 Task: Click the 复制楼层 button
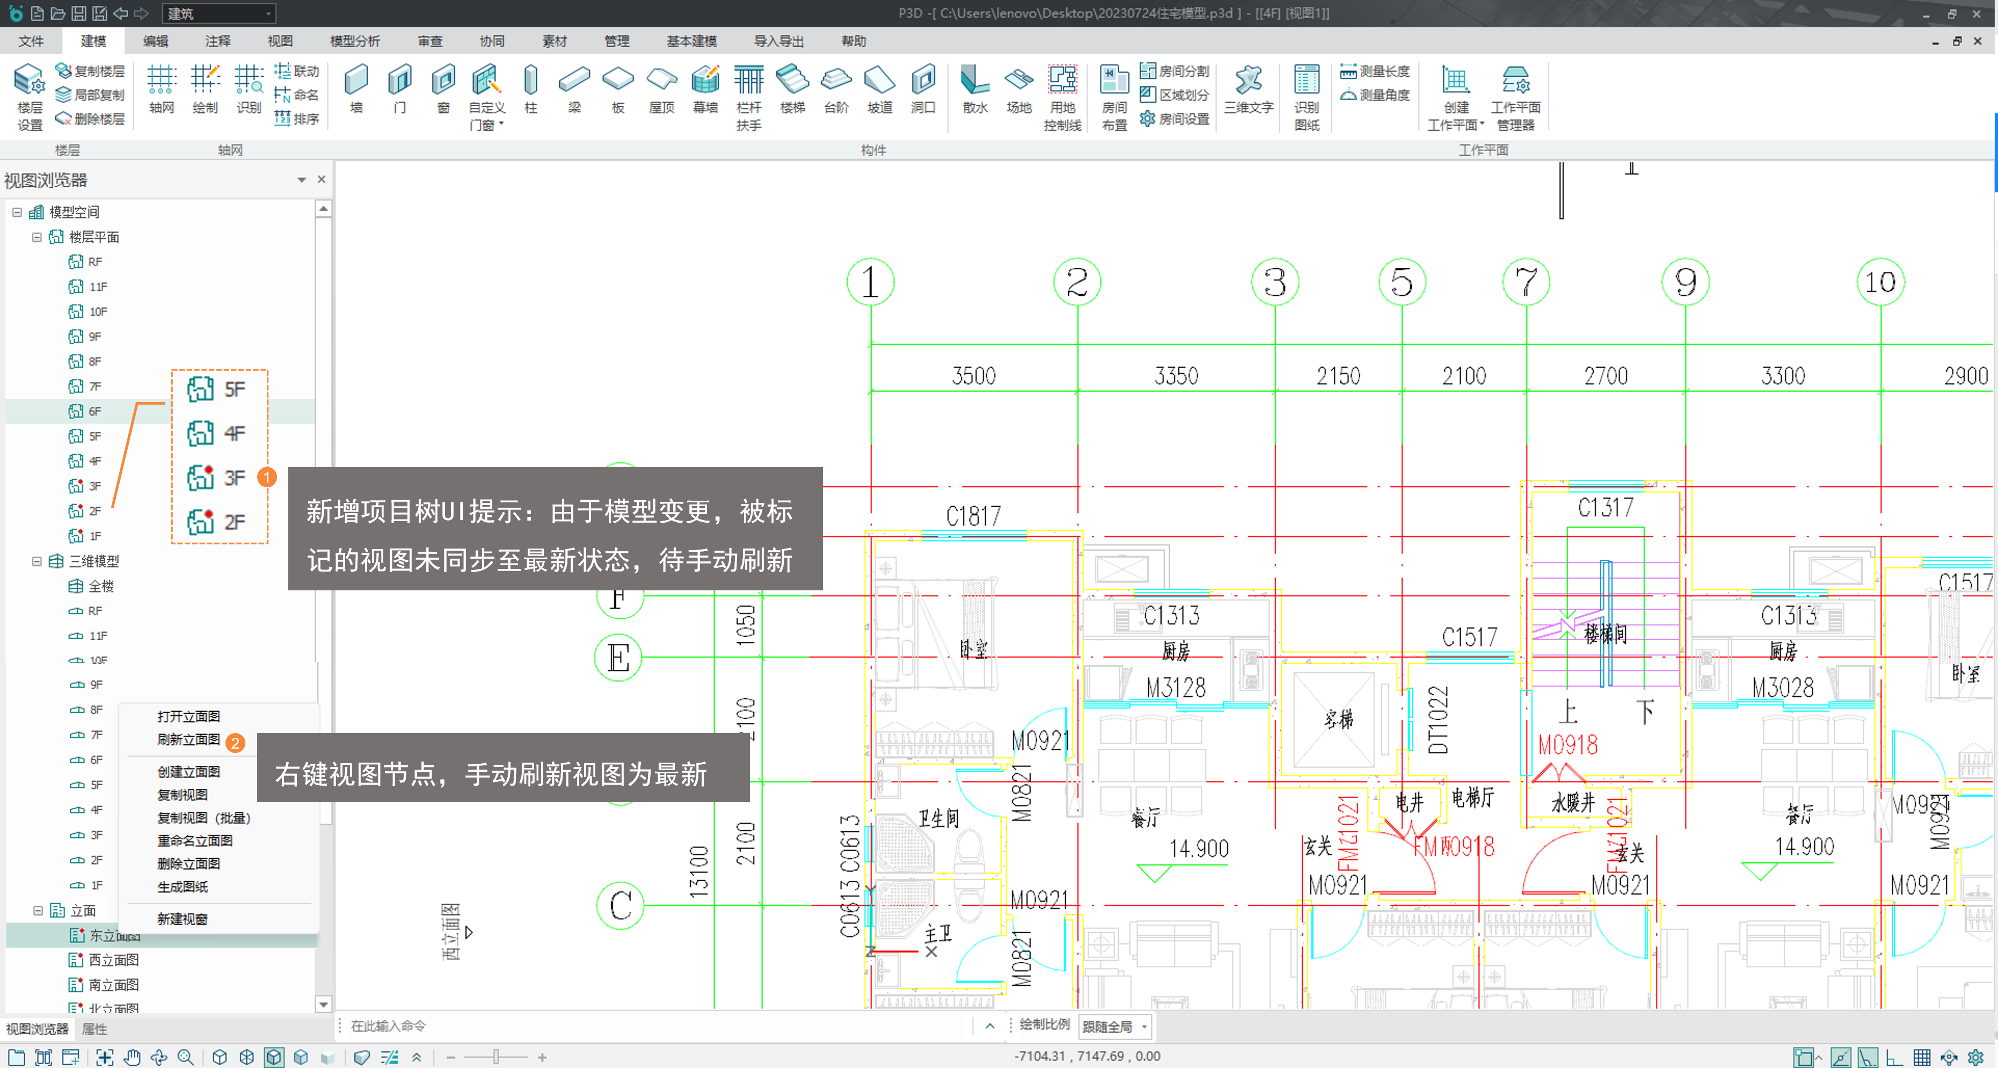coord(90,71)
